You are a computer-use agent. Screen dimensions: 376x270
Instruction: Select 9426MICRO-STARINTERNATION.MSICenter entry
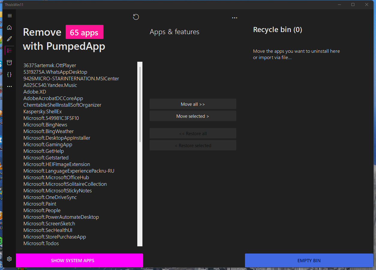click(71, 79)
